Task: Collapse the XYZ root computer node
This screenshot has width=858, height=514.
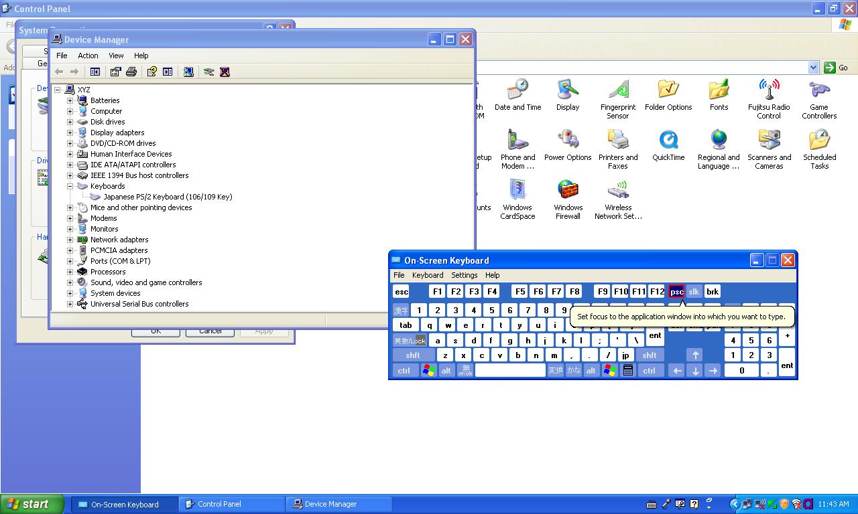Action: tap(57, 90)
